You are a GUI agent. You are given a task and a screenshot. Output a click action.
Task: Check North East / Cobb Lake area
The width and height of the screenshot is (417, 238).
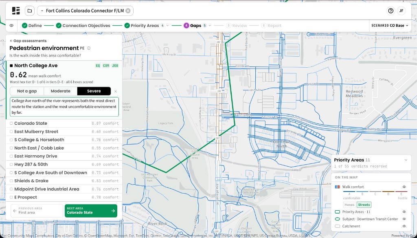[11, 148]
